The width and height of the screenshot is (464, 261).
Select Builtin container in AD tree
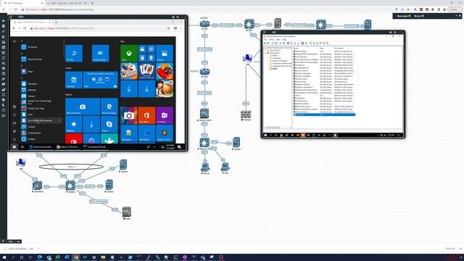point(275,55)
